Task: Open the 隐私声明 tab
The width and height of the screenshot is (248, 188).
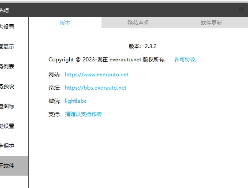Action: point(138,23)
